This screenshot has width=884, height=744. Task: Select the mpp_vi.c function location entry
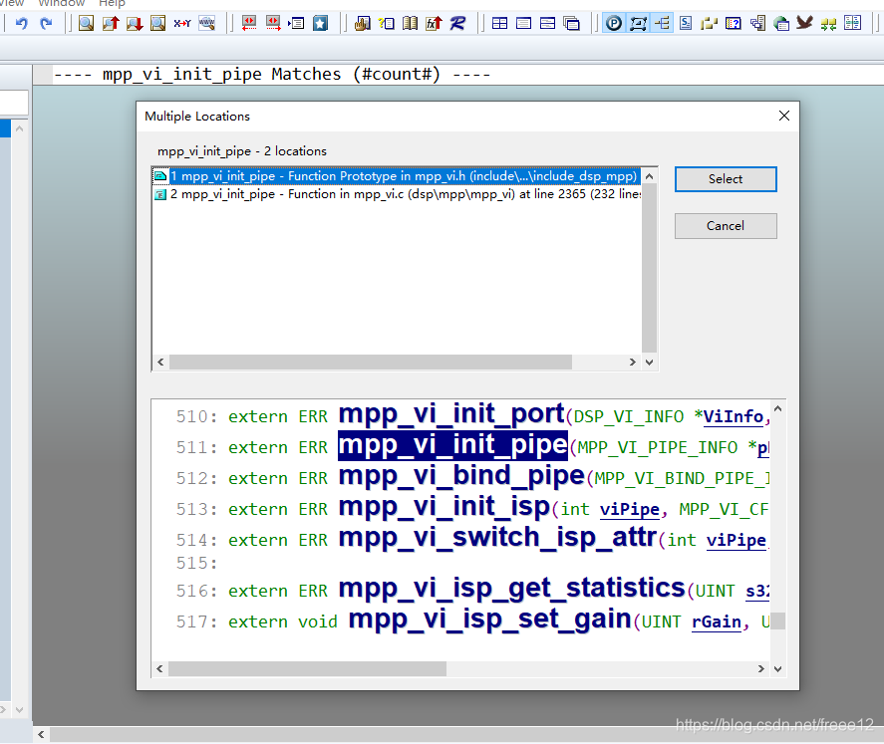398,194
